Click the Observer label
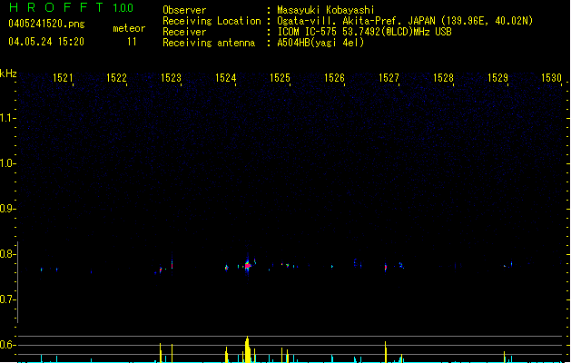This screenshot has height=363, width=571. tap(184, 10)
